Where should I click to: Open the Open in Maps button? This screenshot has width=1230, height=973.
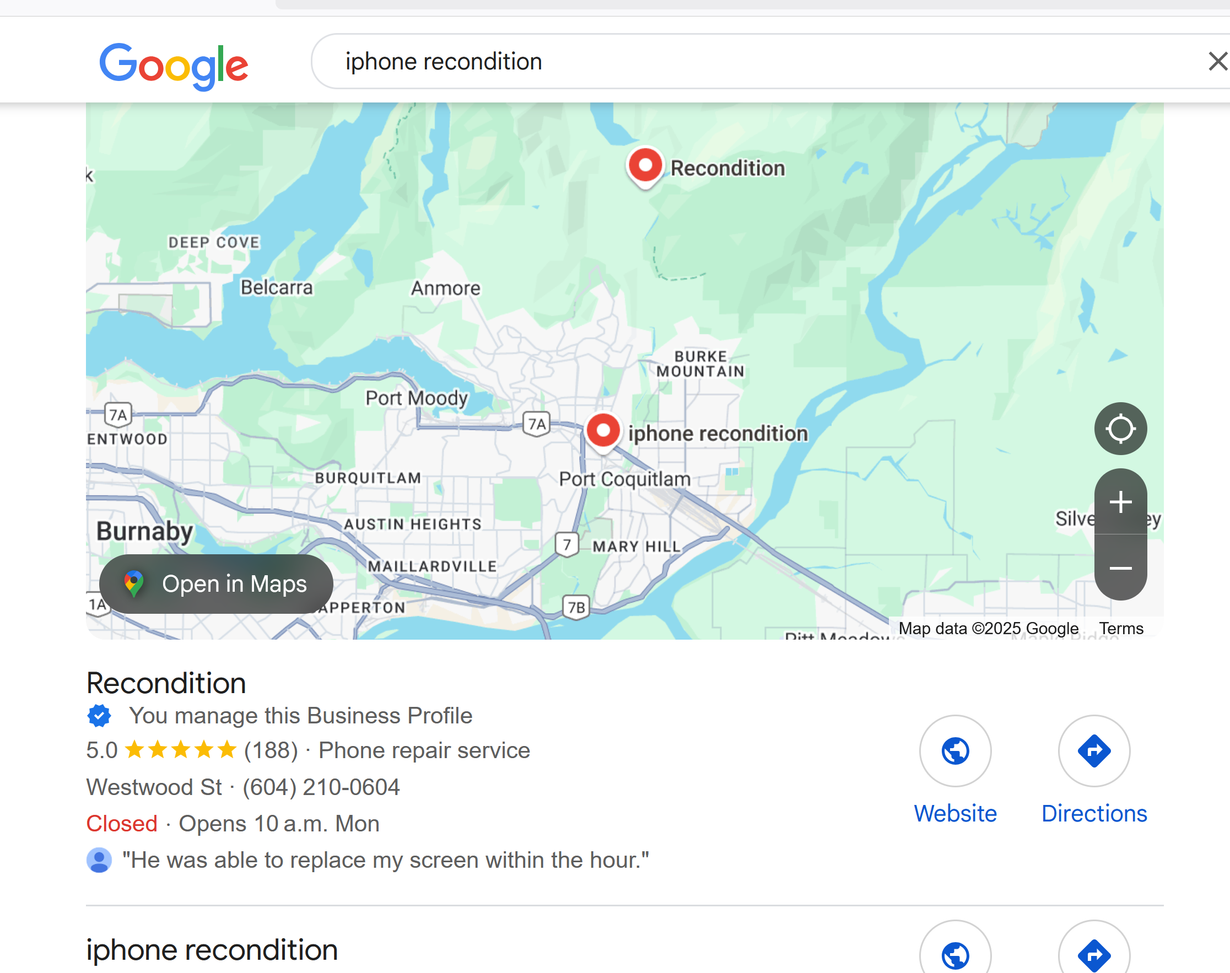pyautogui.click(x=216, y=584)
